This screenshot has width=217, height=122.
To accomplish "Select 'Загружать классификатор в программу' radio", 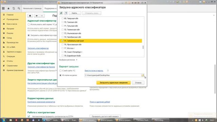I will [x=28, y=35].
